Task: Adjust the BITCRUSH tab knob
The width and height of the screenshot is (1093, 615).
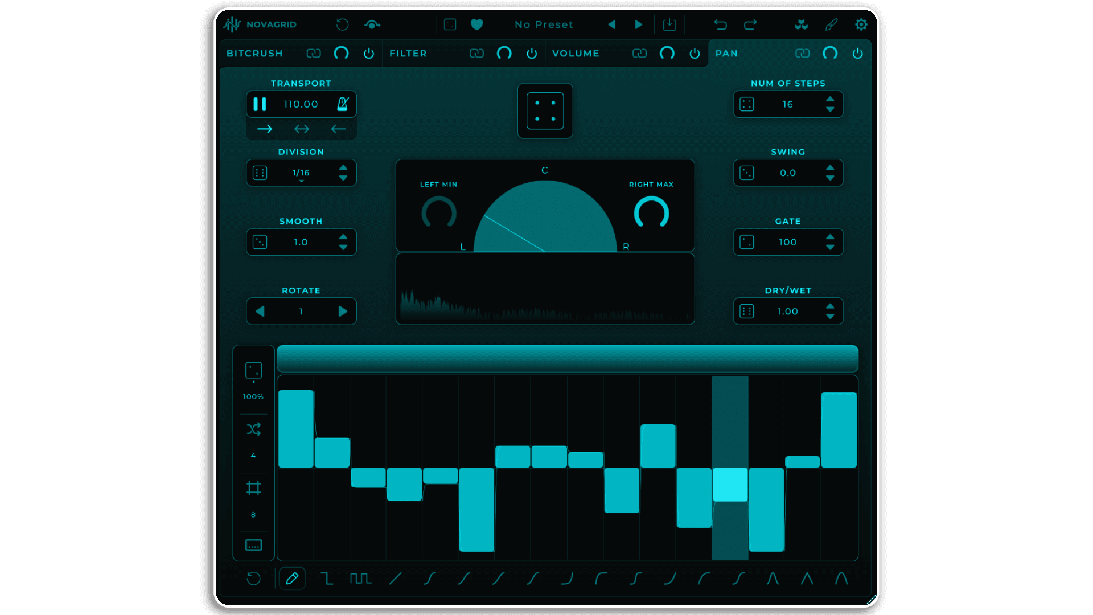Action: [x=341, y=53]
